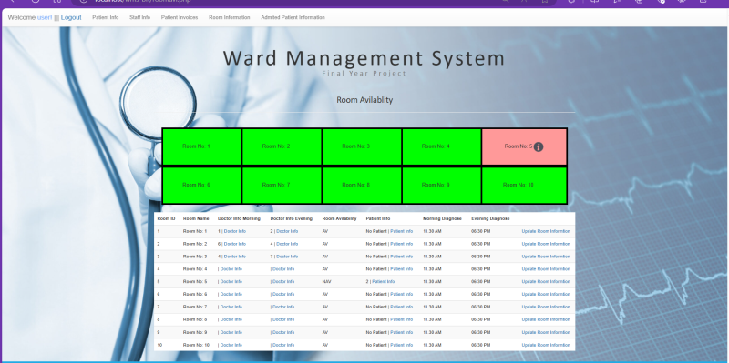Image resolution: width=729 pixels, height=363 pixels.
Task: Log out using the Logout link
Action: point(71,17)
